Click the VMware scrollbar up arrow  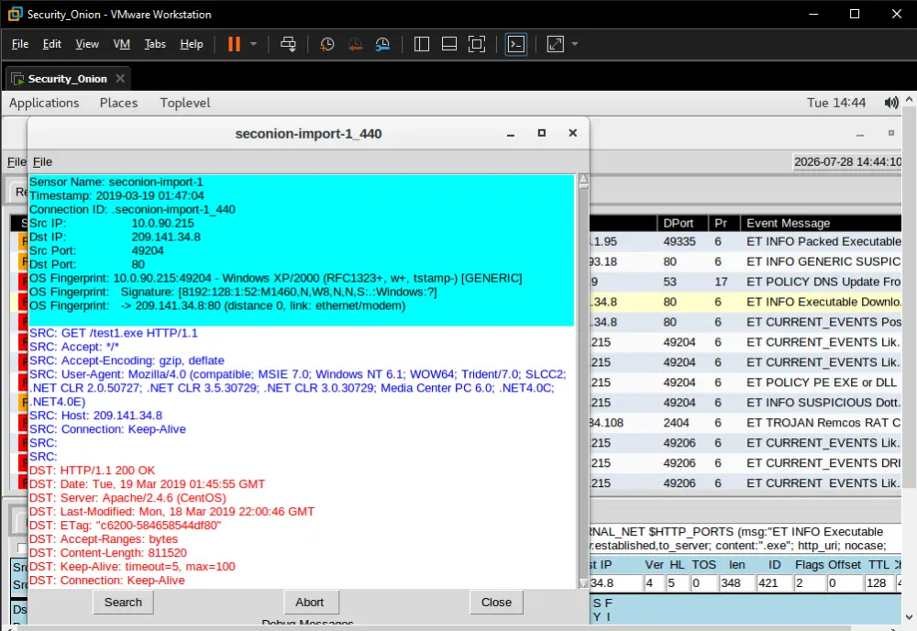coord(909,100)
